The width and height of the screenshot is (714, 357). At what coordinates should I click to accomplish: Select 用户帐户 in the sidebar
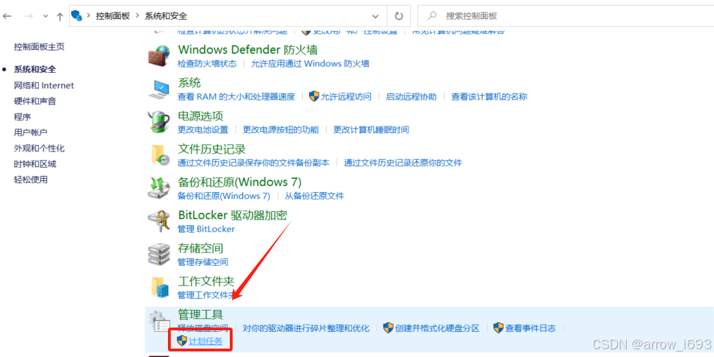point(30,133)
